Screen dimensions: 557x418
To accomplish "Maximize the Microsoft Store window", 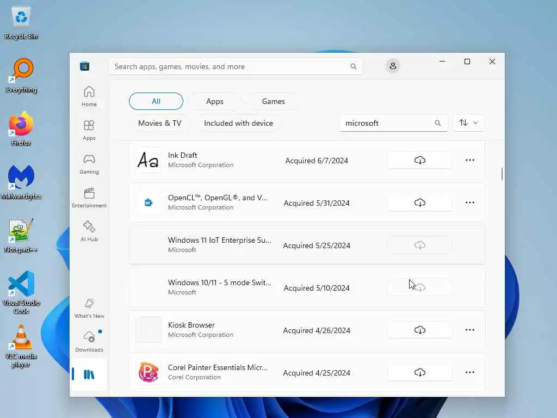I will coord(467,62).
